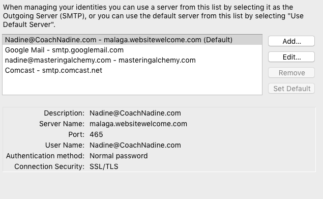This screenshot has height=199, width=323.
Task: Click the malaga.websitewelcome.com Server Name value
Action: [x=138, y=124]
